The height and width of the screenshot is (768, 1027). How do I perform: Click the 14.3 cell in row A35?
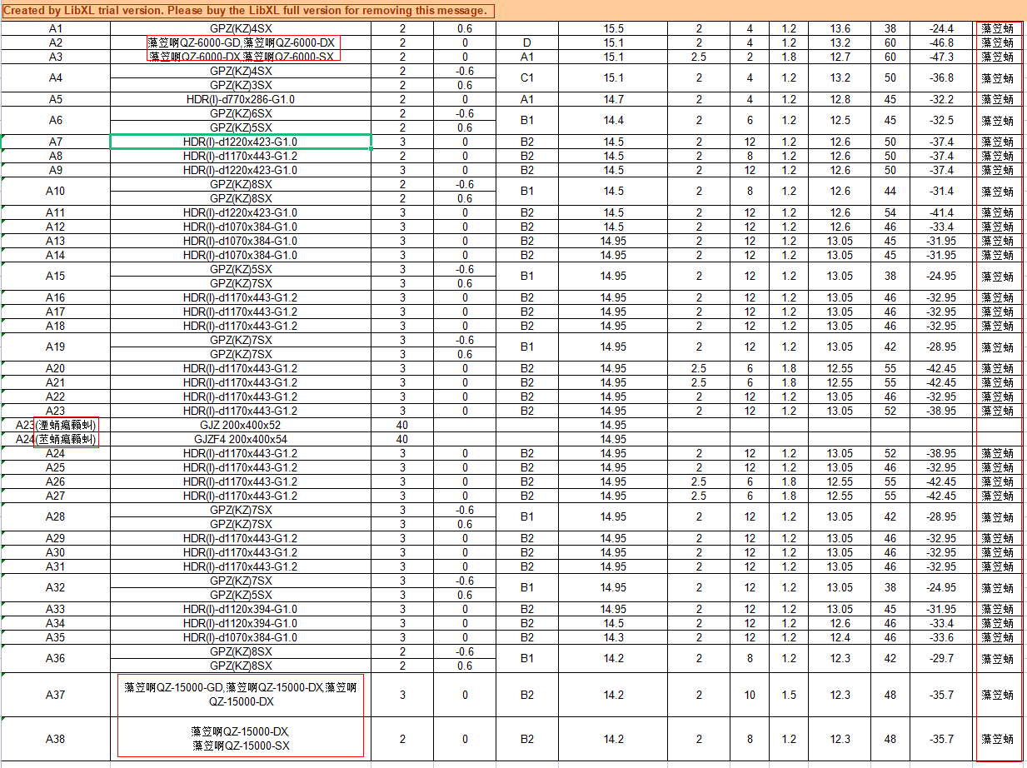coord(613,637)
